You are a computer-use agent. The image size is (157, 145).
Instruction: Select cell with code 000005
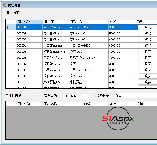tap(30, 52)
